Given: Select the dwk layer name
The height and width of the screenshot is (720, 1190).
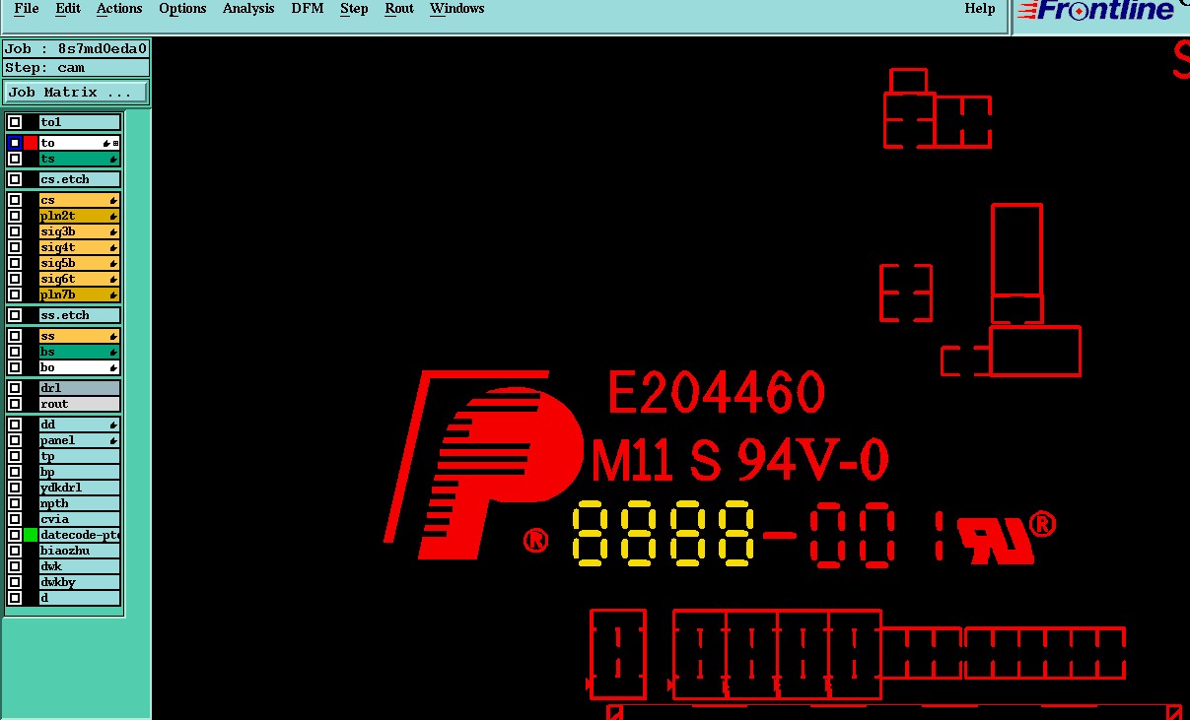Looking at the screenshot, I should (x=79, y=566).
